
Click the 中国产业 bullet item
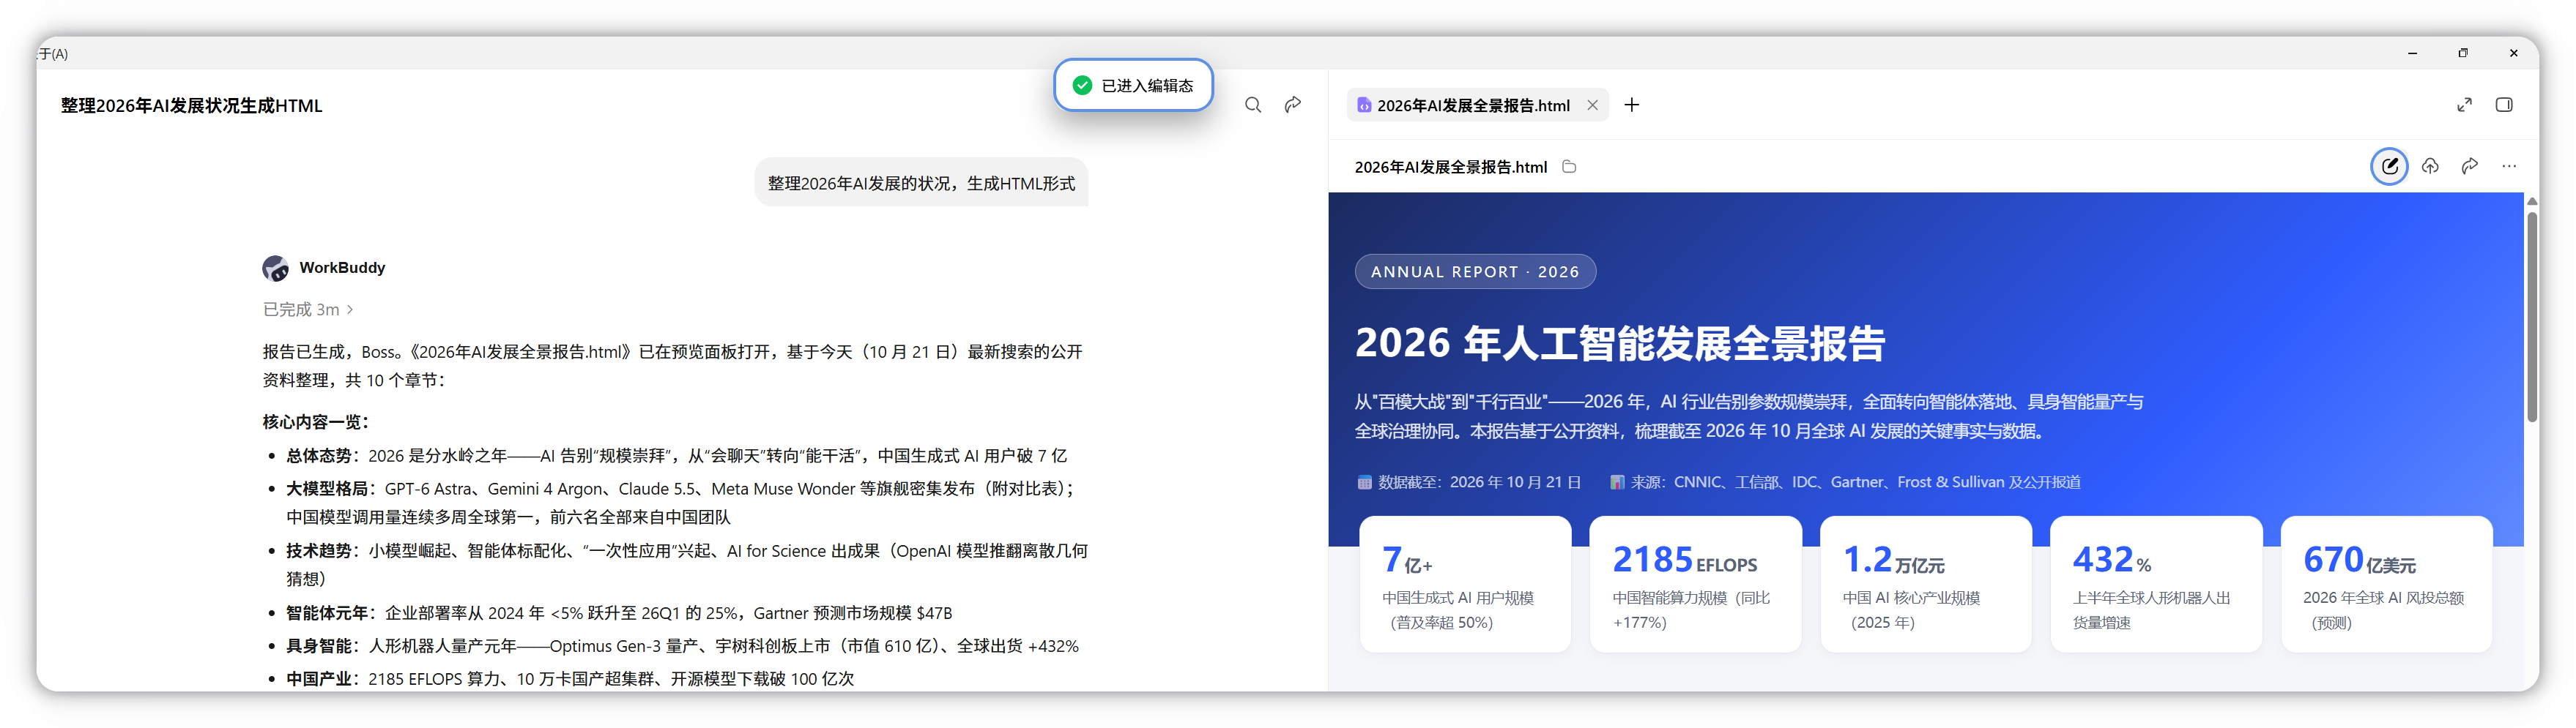pyautogui.click(x=570, y=678)
